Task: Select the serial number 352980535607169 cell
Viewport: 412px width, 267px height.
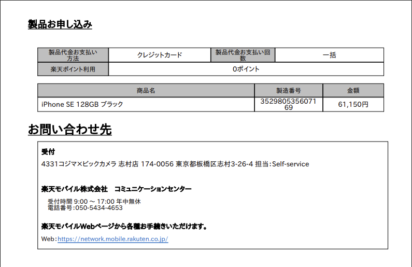Action: click(x=289, y=104)
